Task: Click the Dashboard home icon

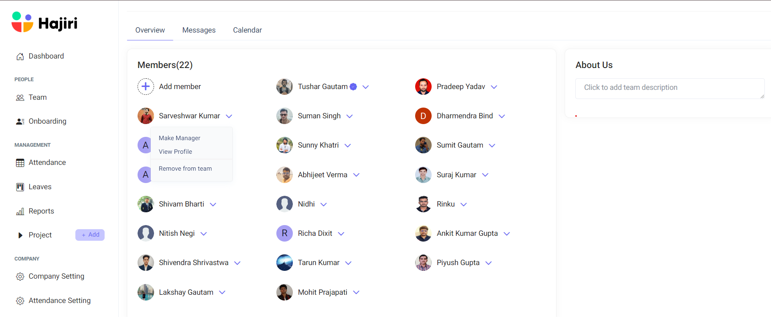Action: click(x=20, y=56)
